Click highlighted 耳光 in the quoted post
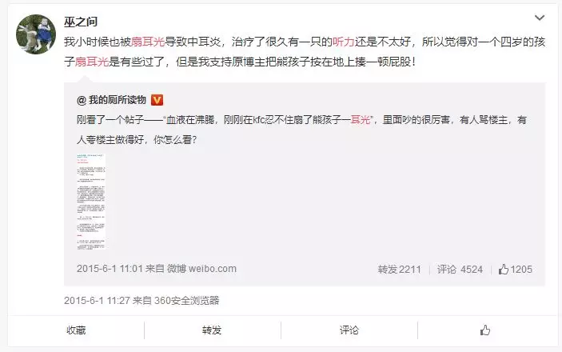Viewport: 562px width, 352px height. tap(361, 119)
